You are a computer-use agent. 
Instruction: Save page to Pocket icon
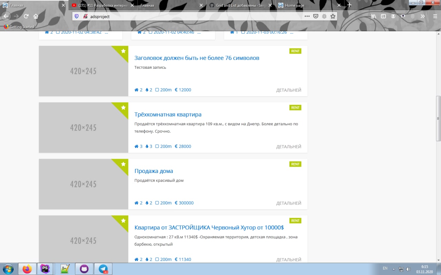point(315,16)
